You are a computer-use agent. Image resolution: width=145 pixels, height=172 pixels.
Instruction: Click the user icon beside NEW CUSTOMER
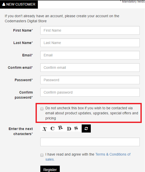pyautogui.click(x=4, y=4)
